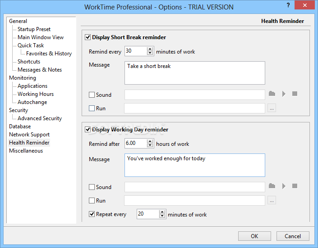This screenshot has height=248, width=318.
Task: Open browse dialog for Short Break Run field
Action: [272, 108]
